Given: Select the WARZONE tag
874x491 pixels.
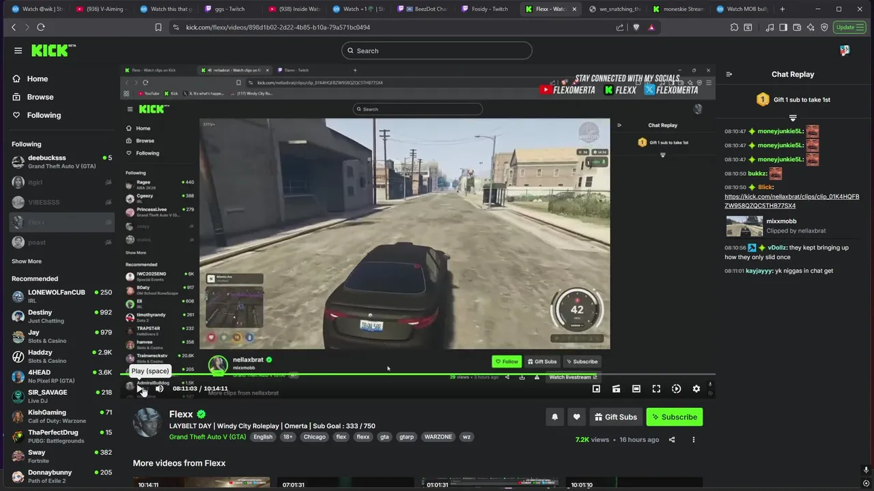Looking at the screenshot, I should (x=438, y=437).
